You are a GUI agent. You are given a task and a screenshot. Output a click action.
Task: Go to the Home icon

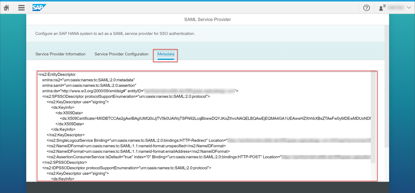coord(6,8)
